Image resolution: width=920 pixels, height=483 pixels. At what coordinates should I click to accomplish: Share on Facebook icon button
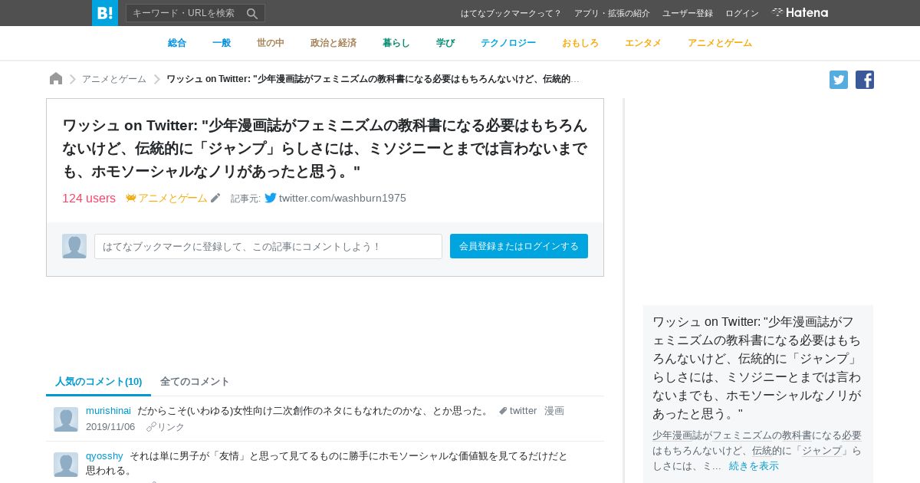(865, 80)
